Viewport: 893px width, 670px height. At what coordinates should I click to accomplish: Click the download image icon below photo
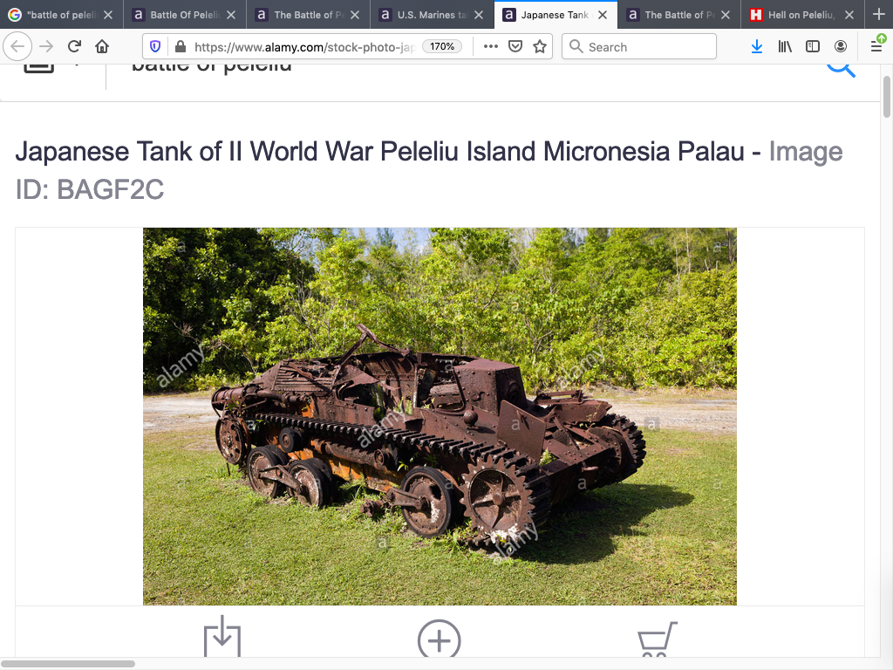click(222, 638)
